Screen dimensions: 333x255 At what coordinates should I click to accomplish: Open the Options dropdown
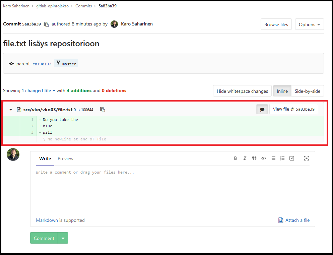[309, 24]
